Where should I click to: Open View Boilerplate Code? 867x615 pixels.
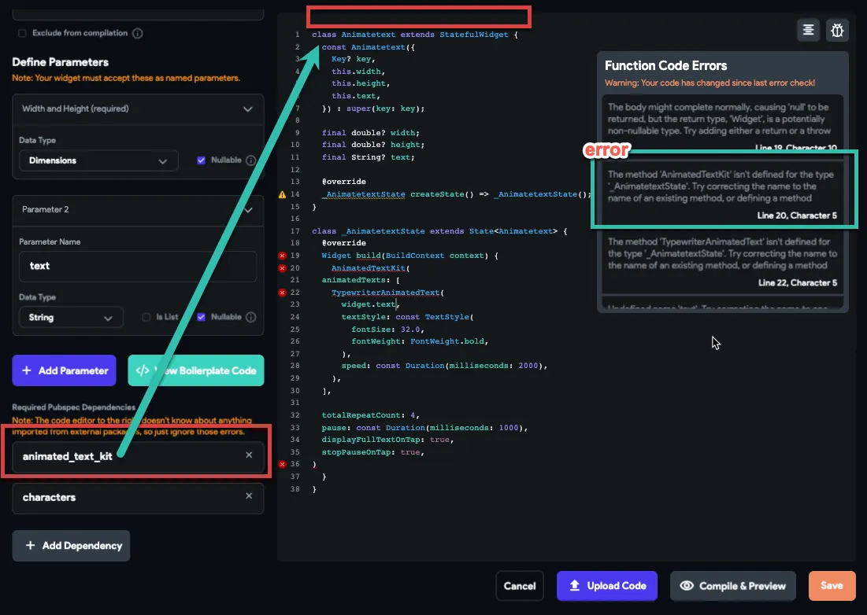(196, 370)
